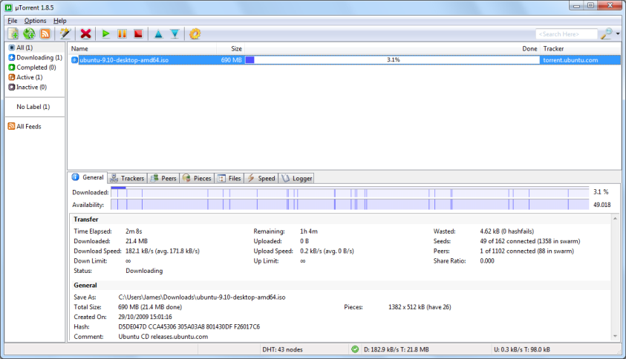Switch to the General tab
The width and height of the screenshot is (626, 359).
coord(88,177)
